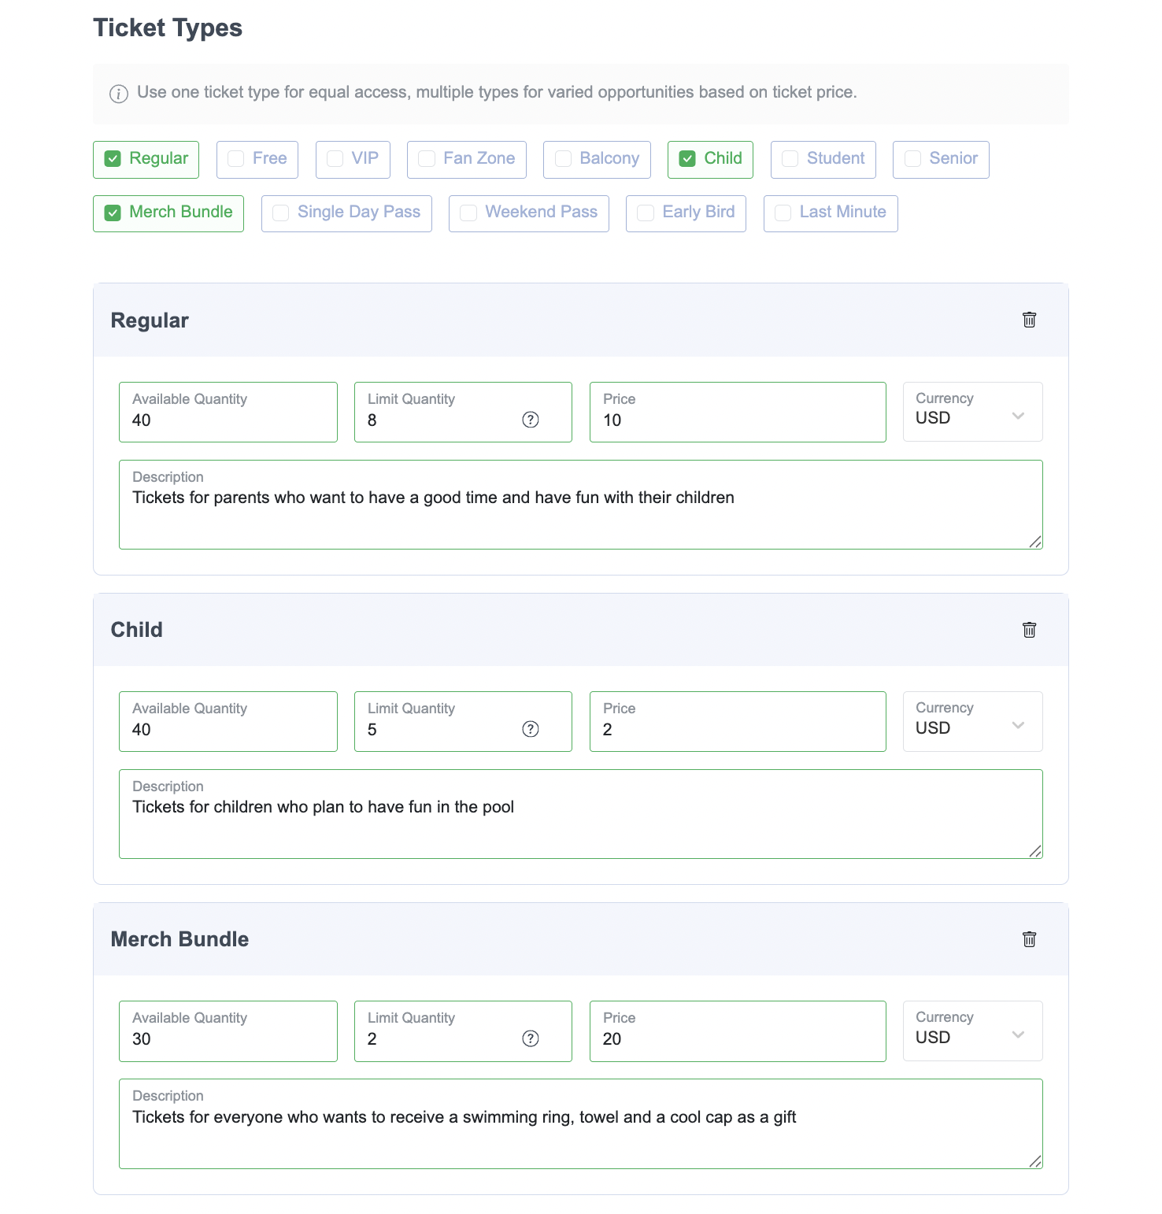1162x1214 pixels.
Task: Edit Regular description about parents and children
Action: point(581,505)
